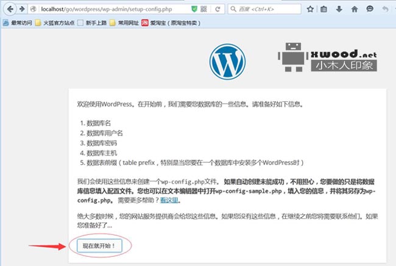Go forward with the forward arrow
The image size is (396, 266).
(x=22, y=9)
